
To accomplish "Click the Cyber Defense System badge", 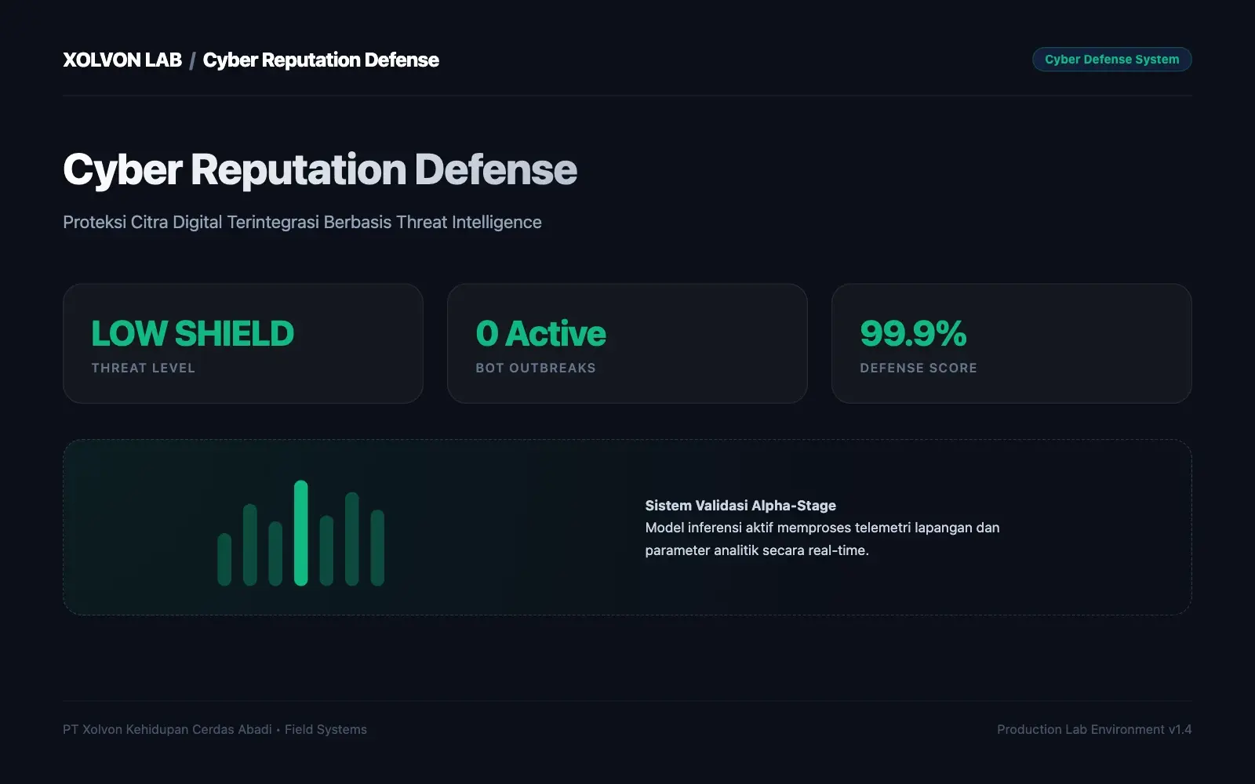I will point(1111,60).
